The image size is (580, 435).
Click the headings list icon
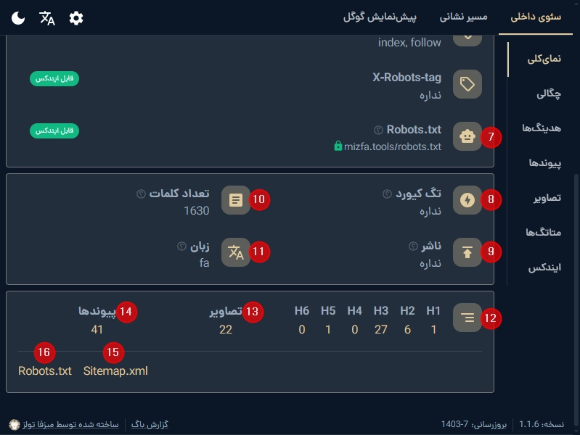pyautogui.click(x=467, y=317)
